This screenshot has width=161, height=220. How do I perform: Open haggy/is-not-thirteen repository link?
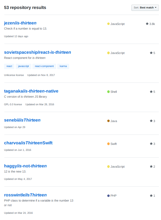pos(25,166)
